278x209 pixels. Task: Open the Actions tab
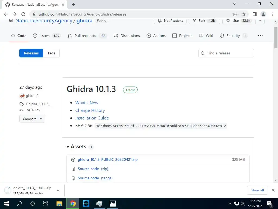click(x=156, y=36)
